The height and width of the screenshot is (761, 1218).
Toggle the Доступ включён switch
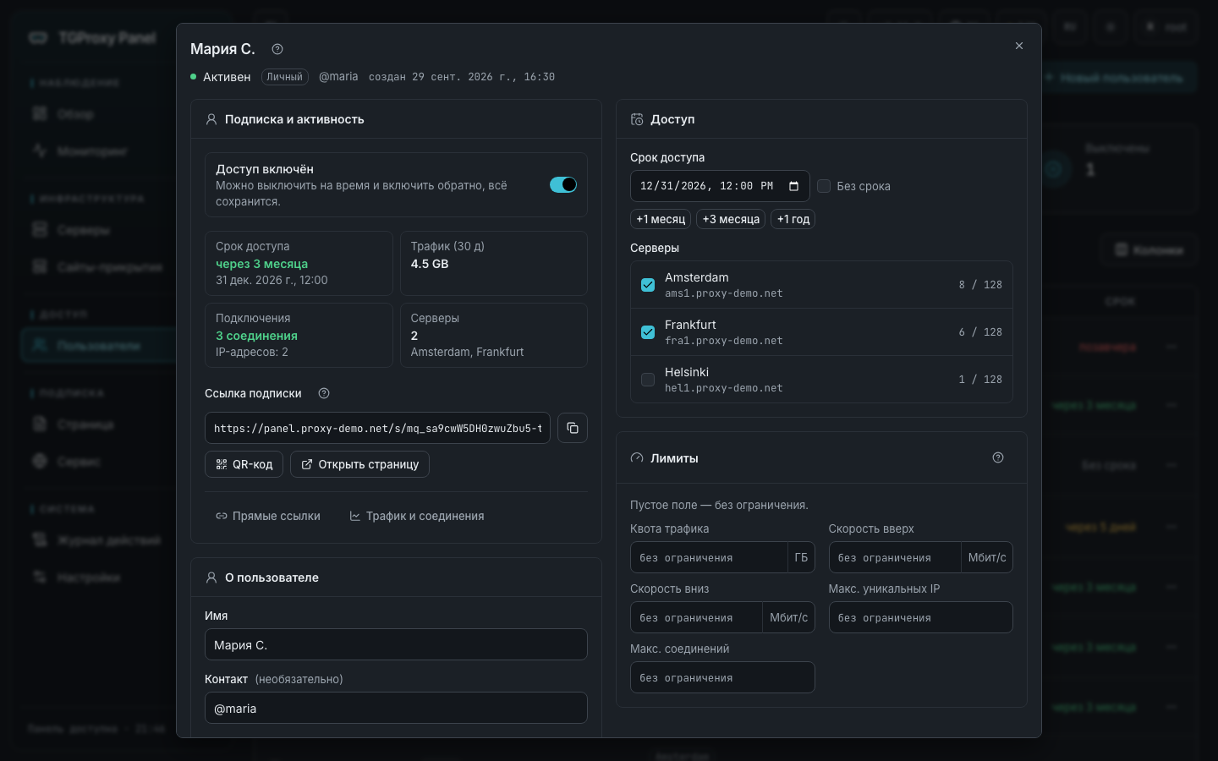(x=563, y=184)
